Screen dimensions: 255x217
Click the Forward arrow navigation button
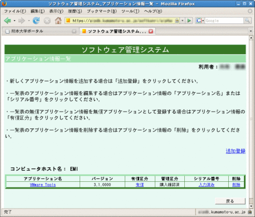22,21
